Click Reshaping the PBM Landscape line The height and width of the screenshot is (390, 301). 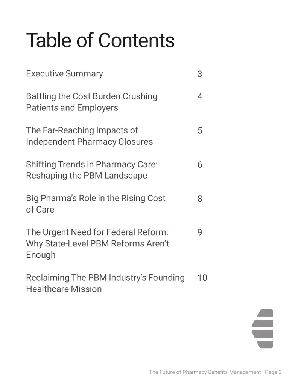pos(87,176)
